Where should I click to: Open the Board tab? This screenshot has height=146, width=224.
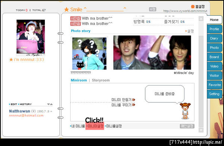pos(214,57)
